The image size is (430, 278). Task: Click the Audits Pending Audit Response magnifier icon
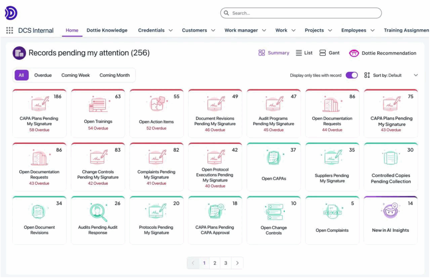coord(98,211)
